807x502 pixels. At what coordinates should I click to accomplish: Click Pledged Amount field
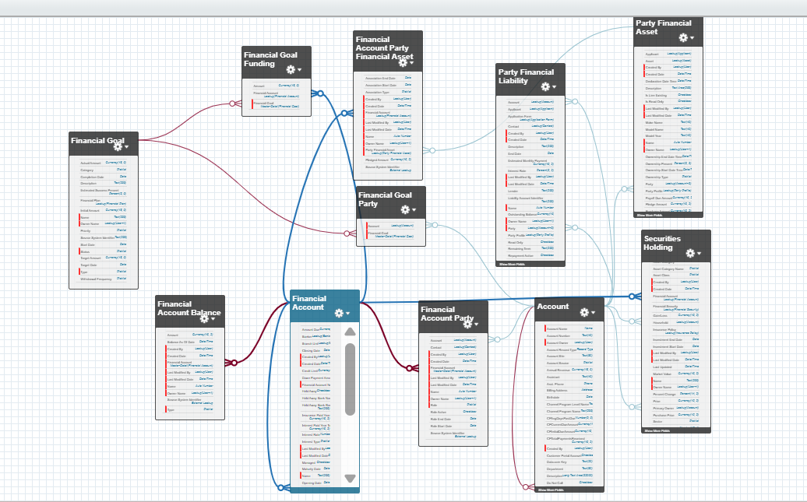389,160
